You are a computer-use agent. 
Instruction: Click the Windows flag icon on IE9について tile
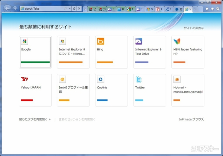click(62, 41)
